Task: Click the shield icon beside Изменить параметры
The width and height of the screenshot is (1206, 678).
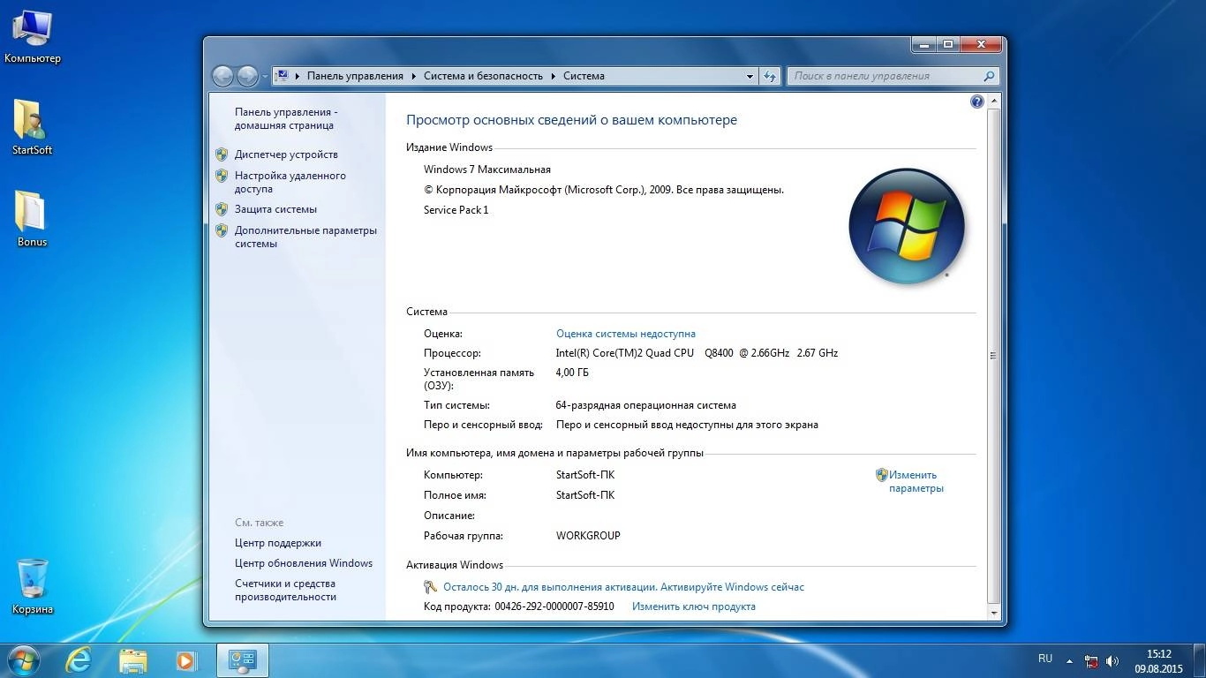Action: click(881, 475)
